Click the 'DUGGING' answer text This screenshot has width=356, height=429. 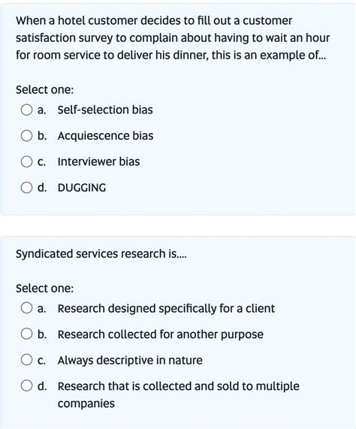coord(82,188)
